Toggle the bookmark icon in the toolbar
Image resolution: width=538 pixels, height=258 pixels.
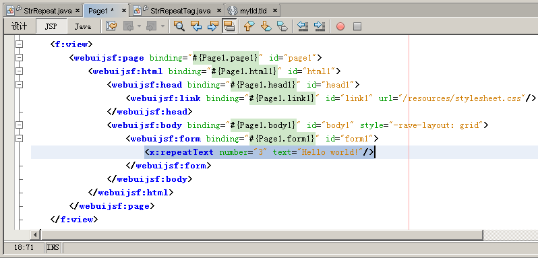(282, 26)
